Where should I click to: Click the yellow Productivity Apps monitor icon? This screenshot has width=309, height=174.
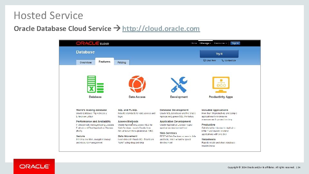[x=221, y=85]
